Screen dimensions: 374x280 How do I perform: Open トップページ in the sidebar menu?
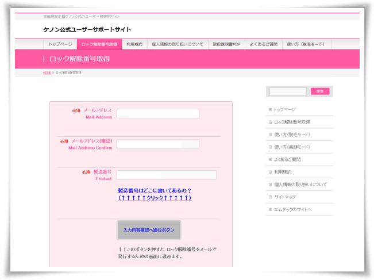[284, 110]
